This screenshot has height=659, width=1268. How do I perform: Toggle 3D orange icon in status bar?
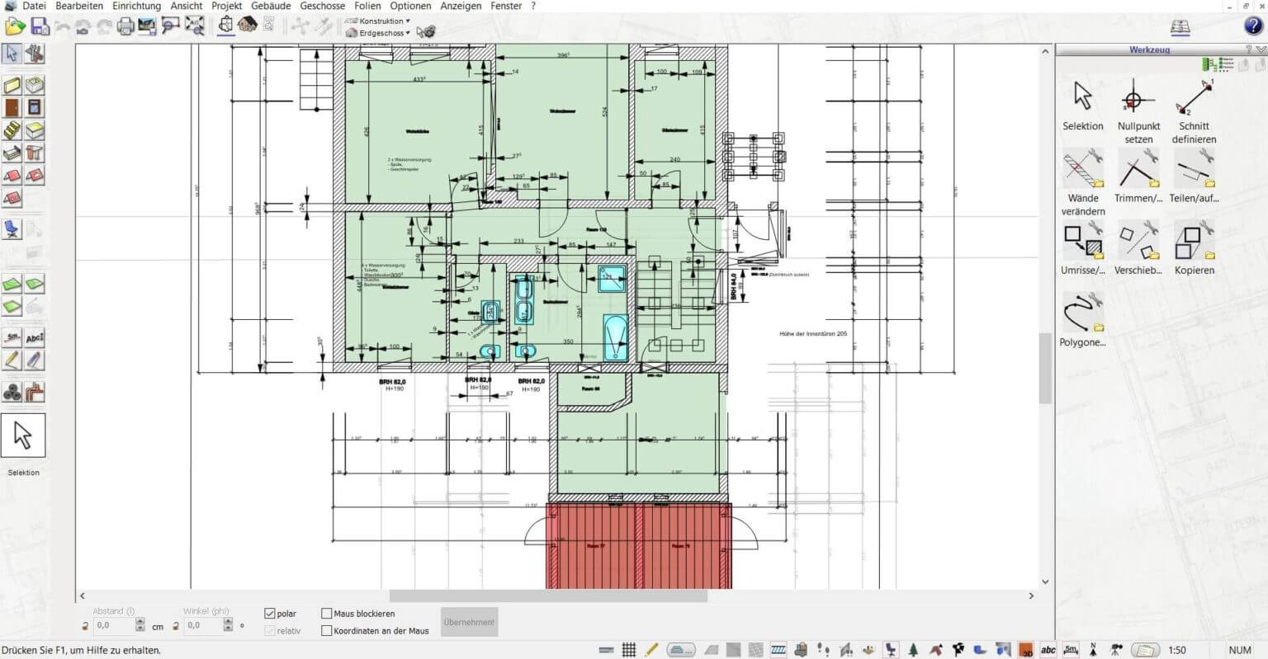point(1026,650)
